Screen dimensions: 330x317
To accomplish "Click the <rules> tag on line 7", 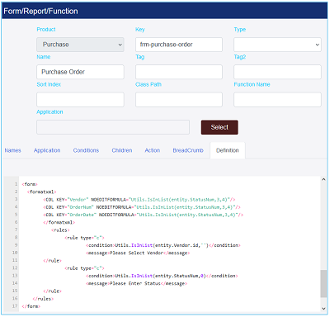I will 60,230.
